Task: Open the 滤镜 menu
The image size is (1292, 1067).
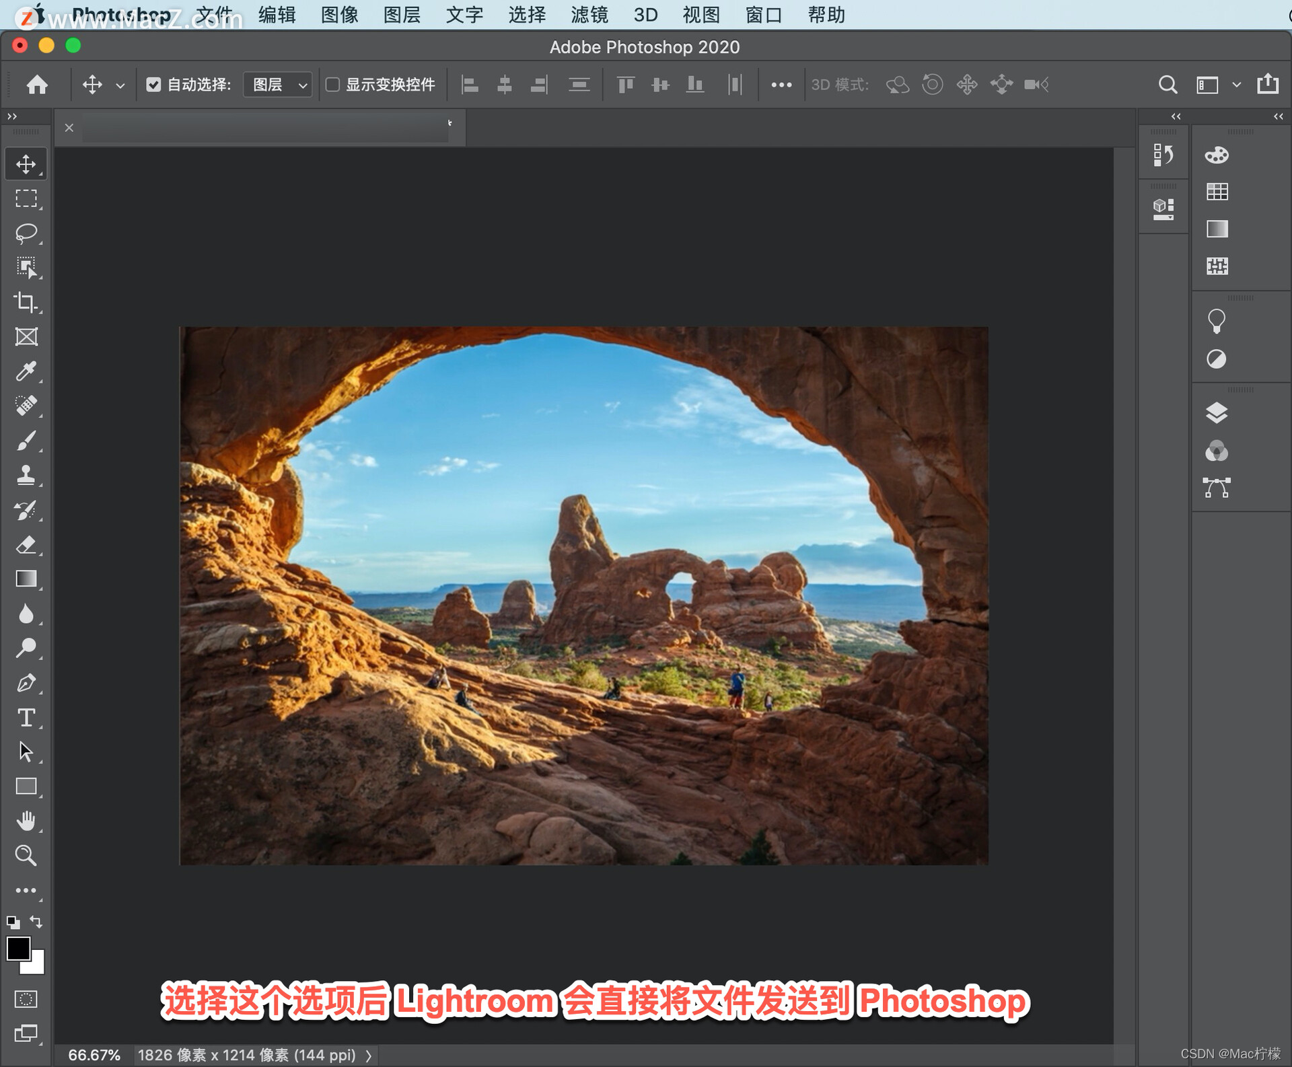Action: point(589,15)
